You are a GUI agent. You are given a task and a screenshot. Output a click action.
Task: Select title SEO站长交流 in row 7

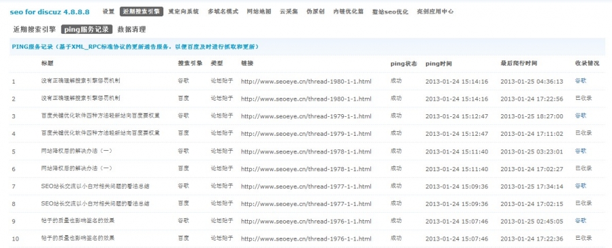pyautogui.click(x=95, y=186)
